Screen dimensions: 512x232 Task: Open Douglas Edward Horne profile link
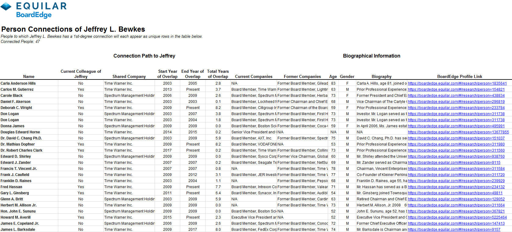click(458, 132)
